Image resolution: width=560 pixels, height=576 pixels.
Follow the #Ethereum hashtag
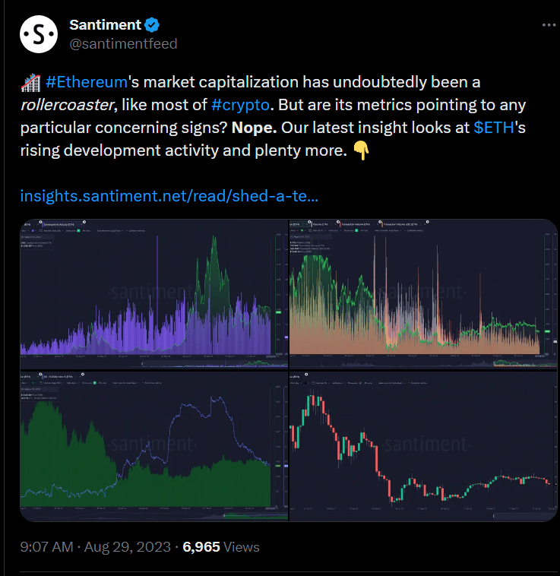tap(87, 82)
